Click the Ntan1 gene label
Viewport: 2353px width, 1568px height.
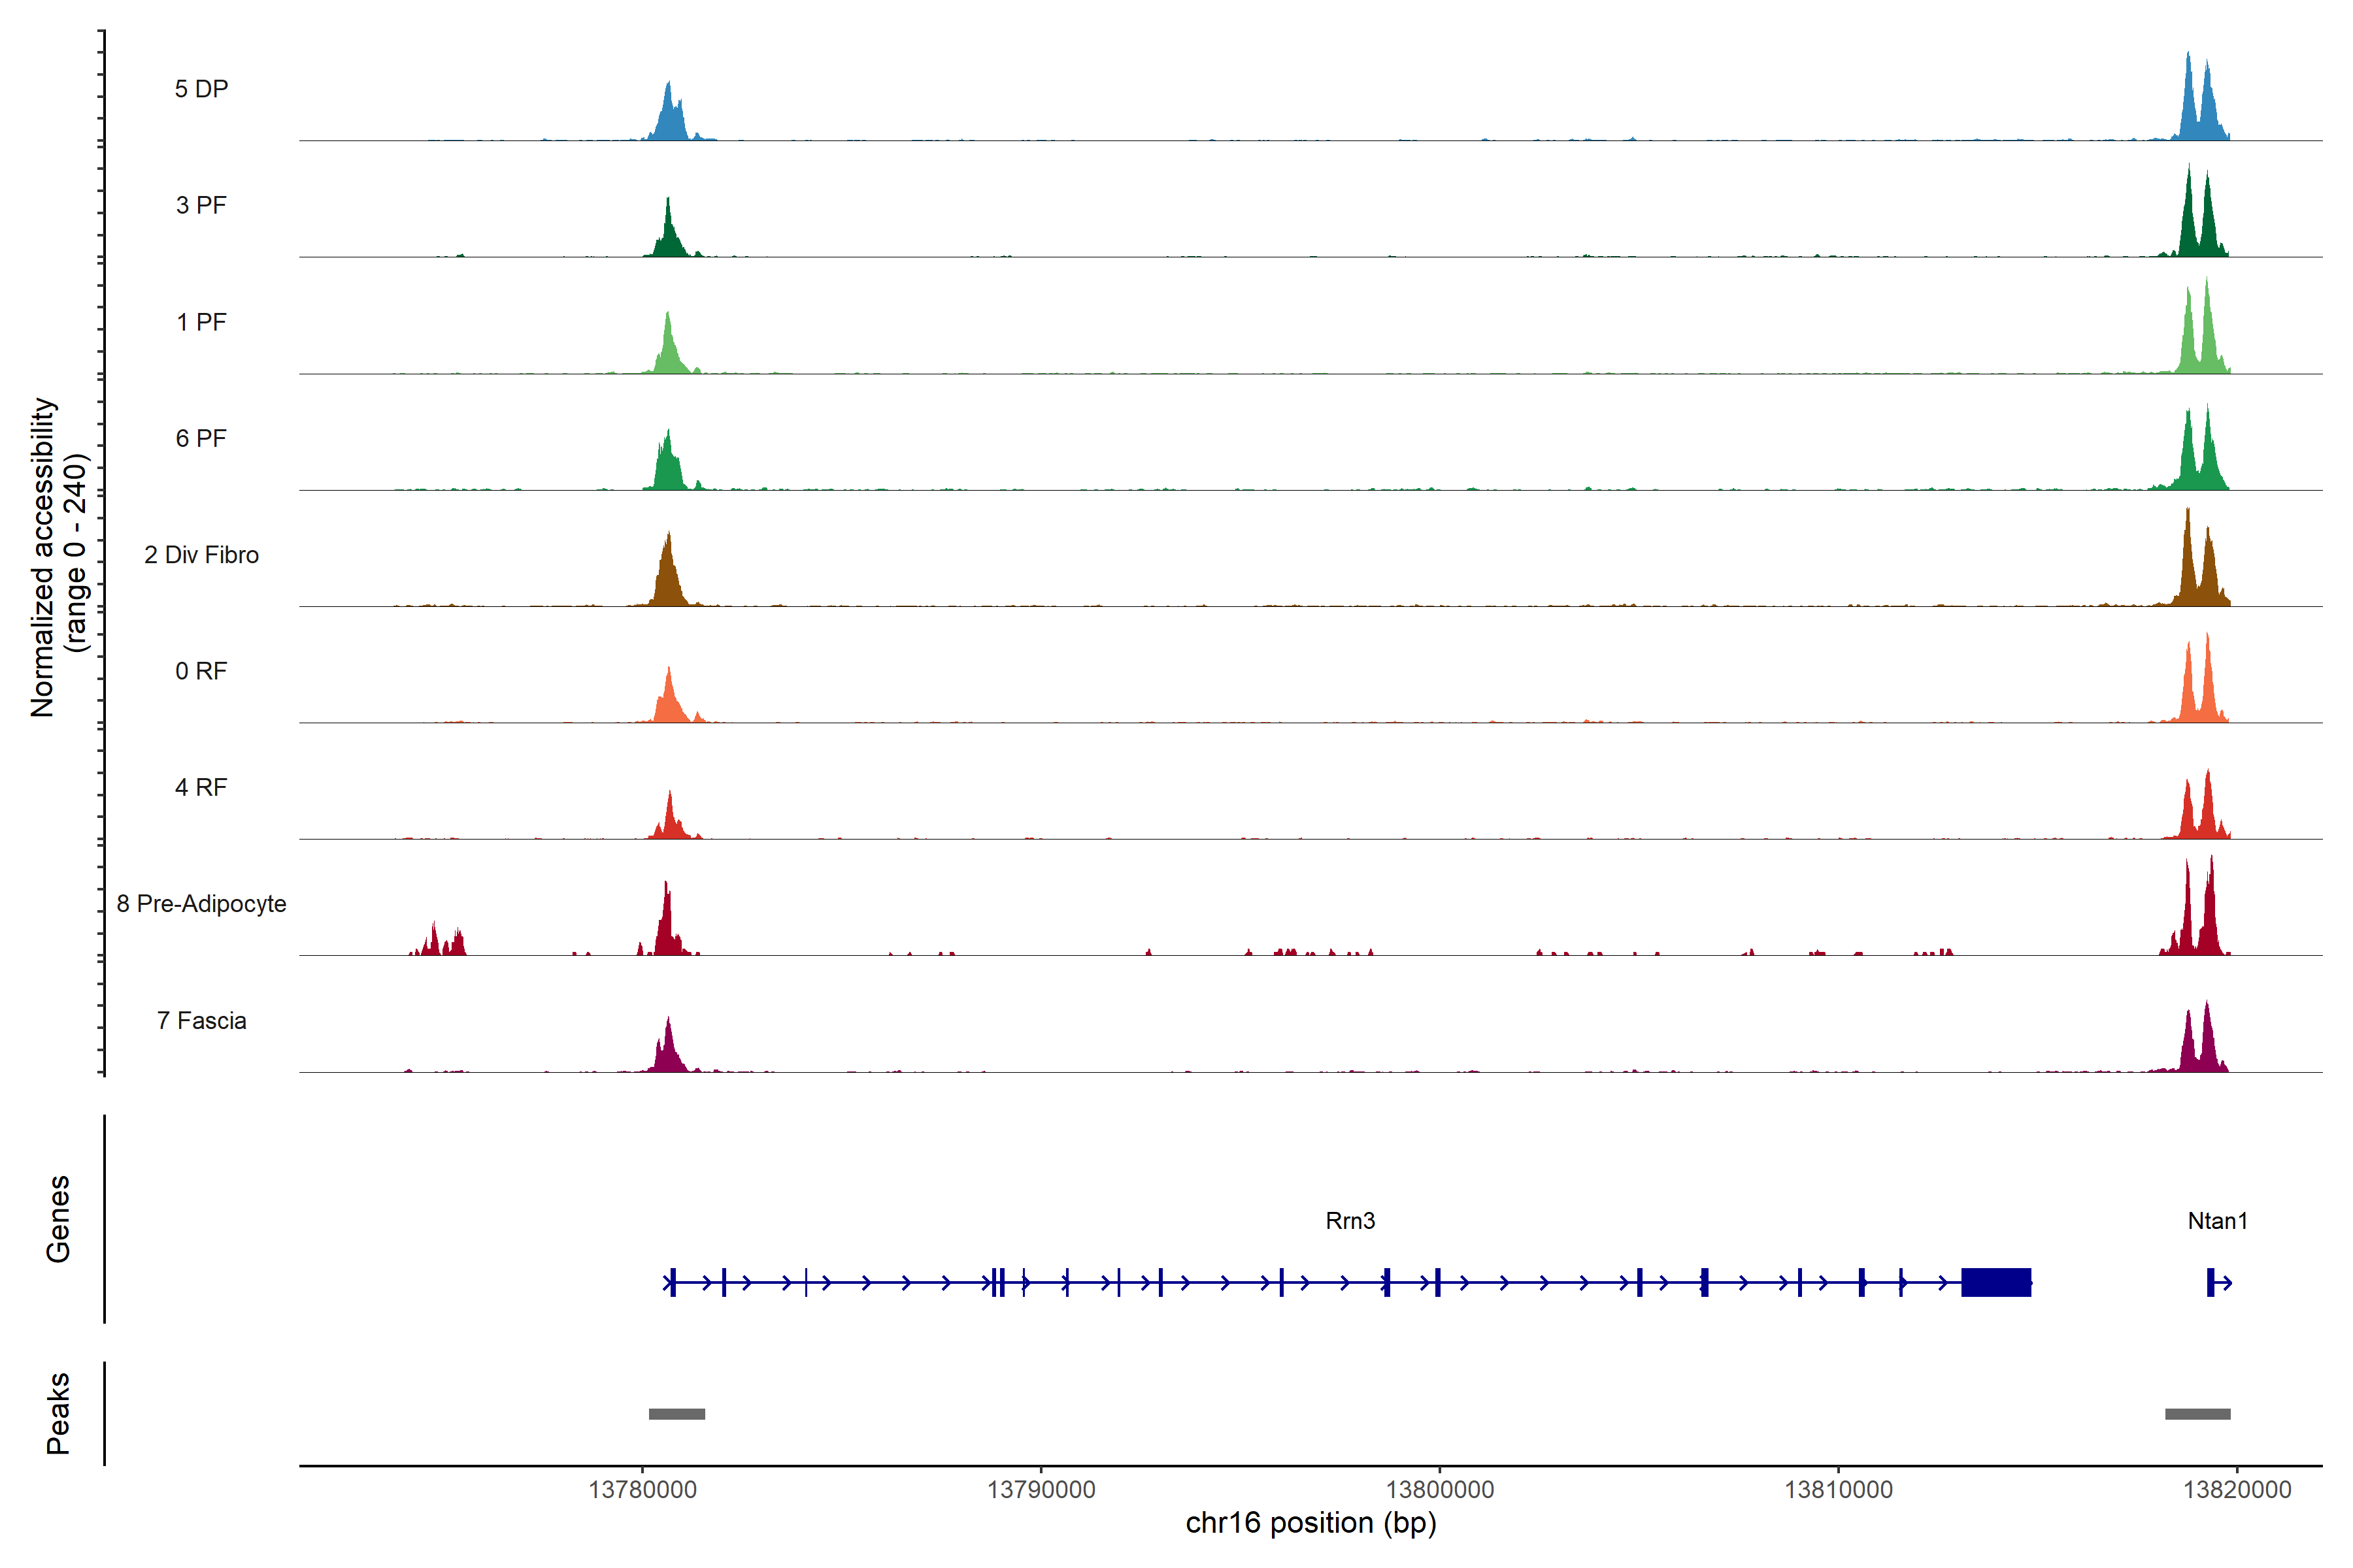click(2217, 1220)
